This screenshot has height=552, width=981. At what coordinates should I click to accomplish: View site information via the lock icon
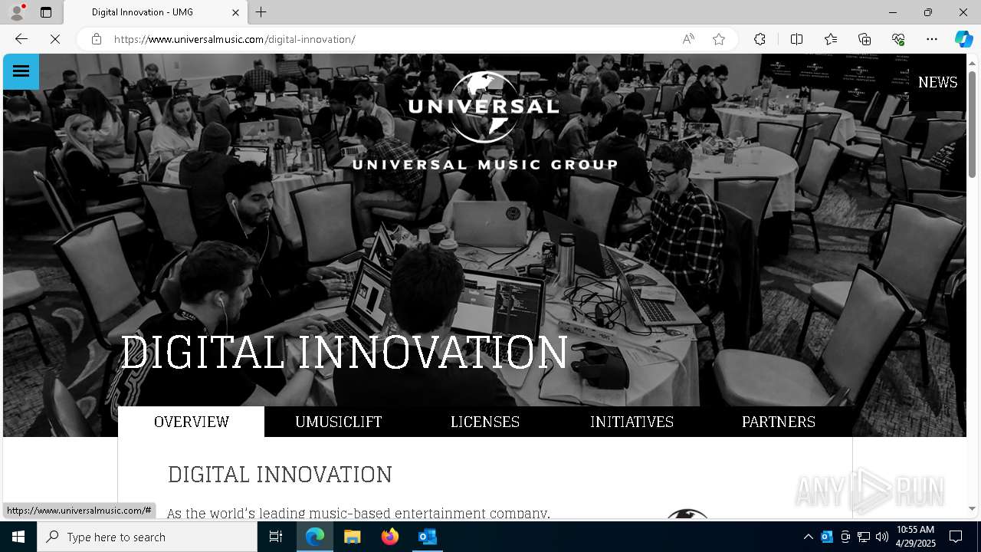pyautogui.click(x=97, y=39)
